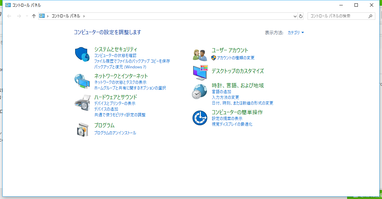The width and height of the screenshot is (382, 199).
Task: Open the デスクトップのカスタマイズ monitor icon
Action: tap(200, 72)
